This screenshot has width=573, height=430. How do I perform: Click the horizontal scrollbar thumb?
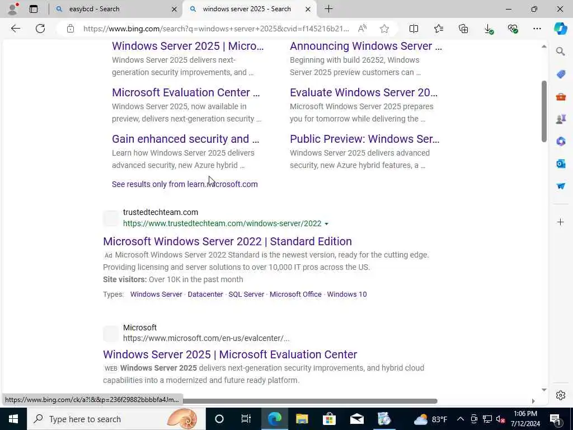pyautogui.click(x=310, y=401)
